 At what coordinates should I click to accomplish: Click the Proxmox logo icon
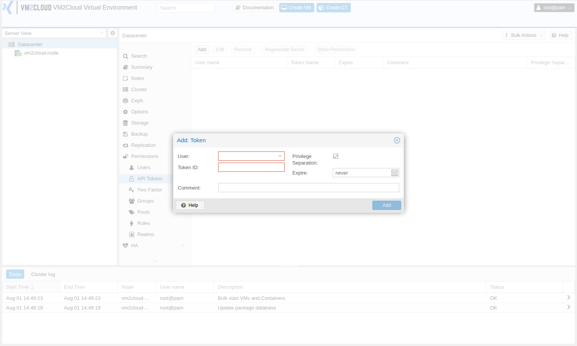click(8, 8)
